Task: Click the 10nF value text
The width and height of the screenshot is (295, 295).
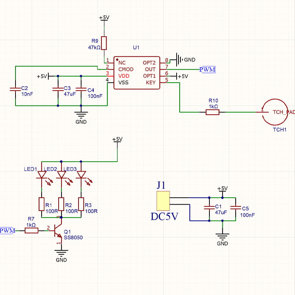Action: 27,94
